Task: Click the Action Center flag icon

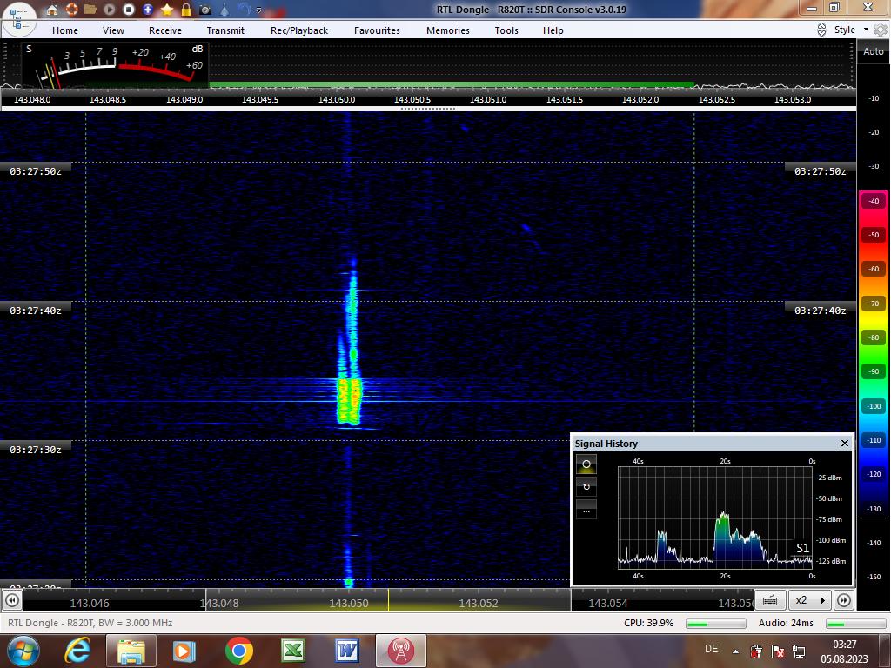Action: 778,651
